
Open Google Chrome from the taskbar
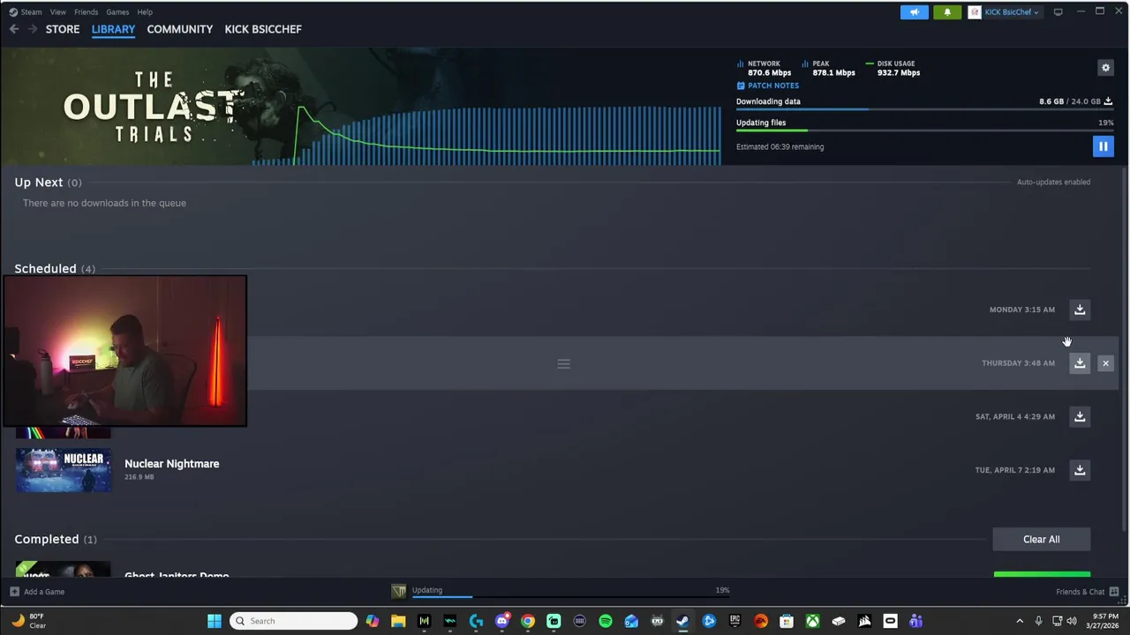click(527, 621)
